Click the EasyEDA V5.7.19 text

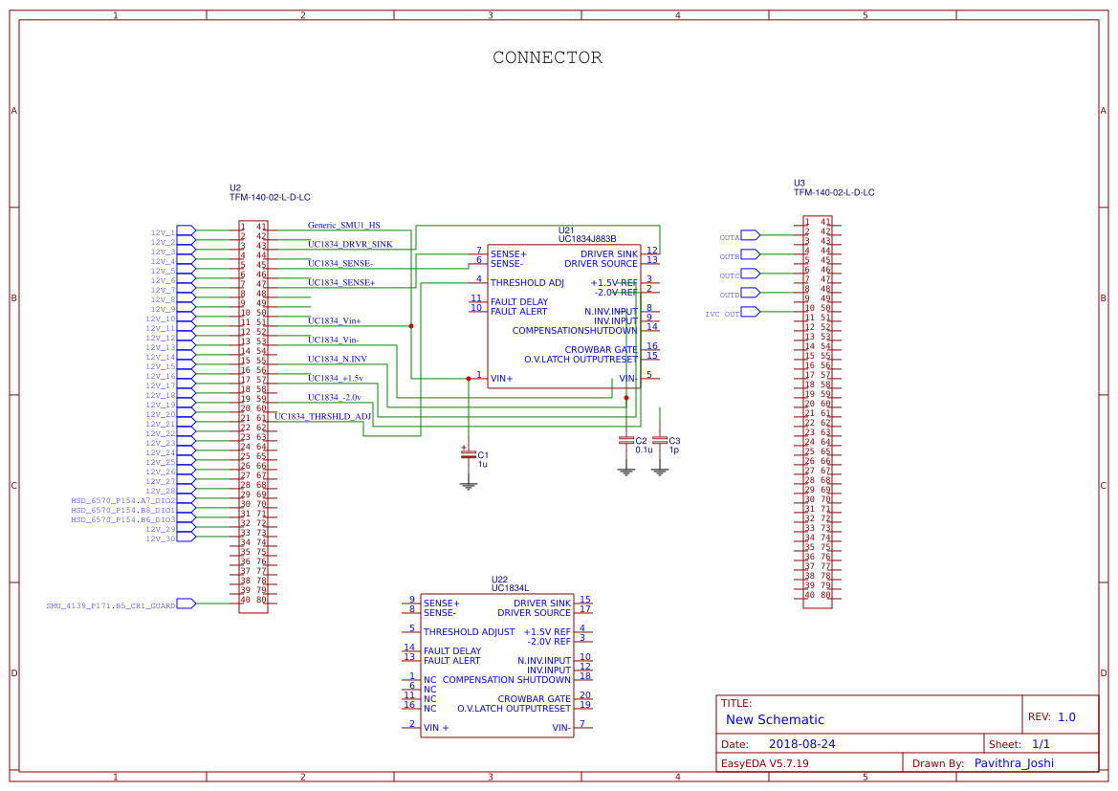(765, 763)
